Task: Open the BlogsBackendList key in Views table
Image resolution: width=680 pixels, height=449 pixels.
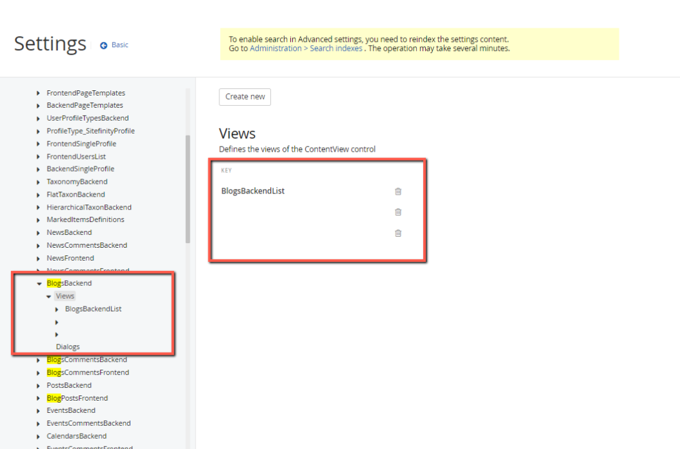Action: click(253, 191)
